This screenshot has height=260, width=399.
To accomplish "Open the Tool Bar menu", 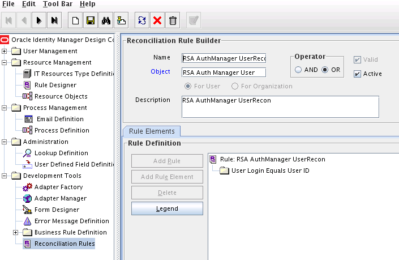I will (x=58, y=4).
